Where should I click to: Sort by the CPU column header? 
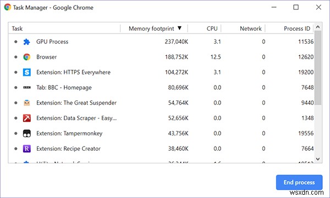[204, 29]
